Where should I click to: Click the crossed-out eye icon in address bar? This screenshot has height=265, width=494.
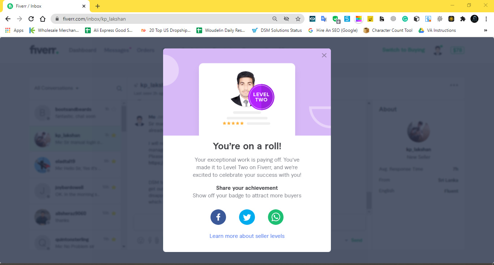(x=286, y=19)
